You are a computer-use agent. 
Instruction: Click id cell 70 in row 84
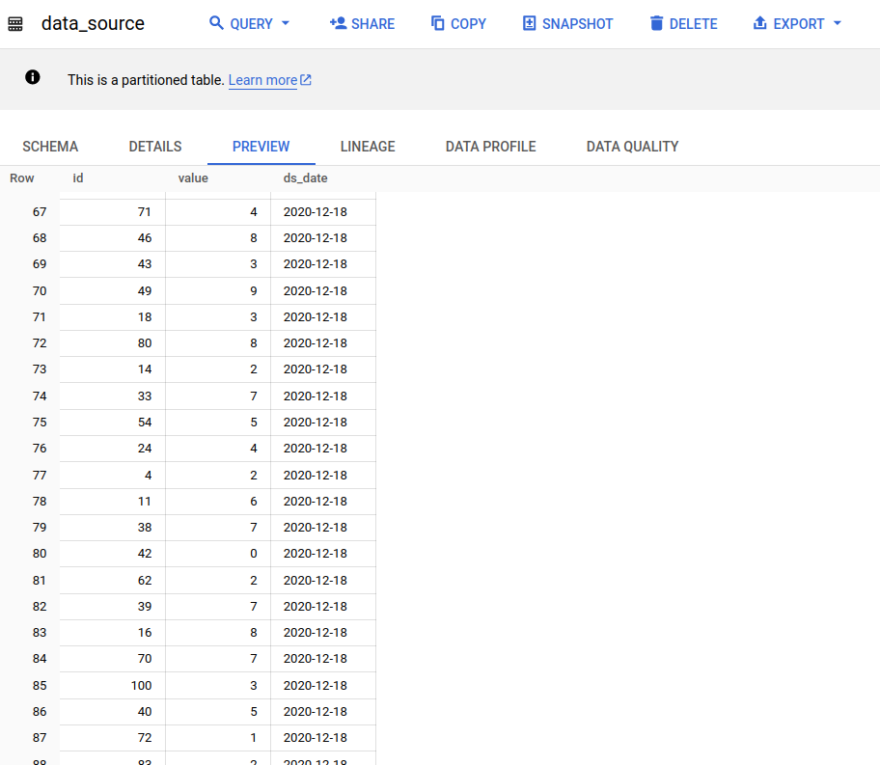pos(113,658)
